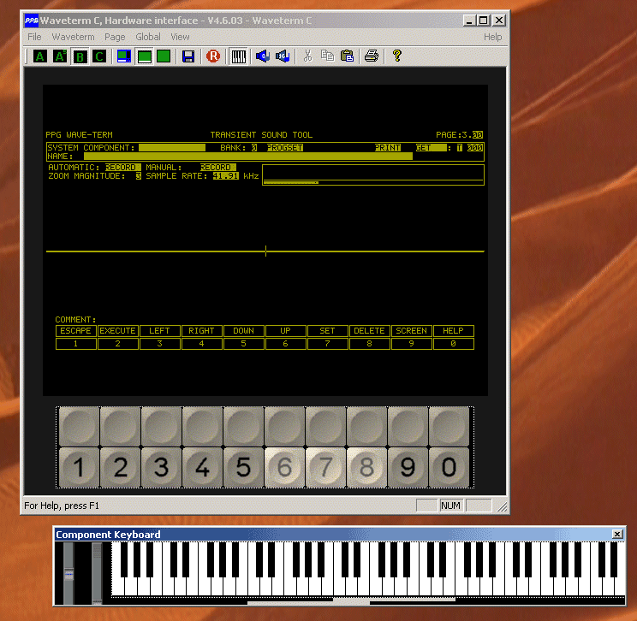The width and height of the screenshot is (637, 621).
Task: Click the PRINT field on screen
Action: pyautogui.click(x=388, y=148)
